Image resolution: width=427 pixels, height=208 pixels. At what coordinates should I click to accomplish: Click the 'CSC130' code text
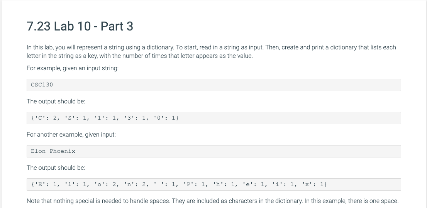click(42, 85)
